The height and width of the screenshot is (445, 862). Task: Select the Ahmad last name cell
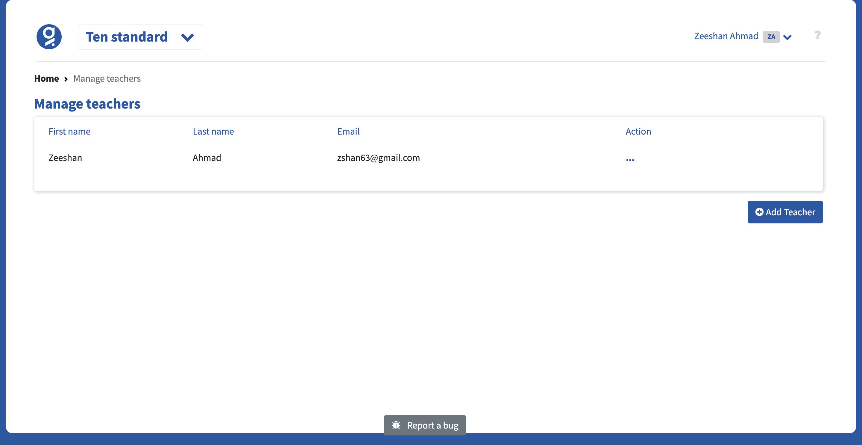(207, 158)
